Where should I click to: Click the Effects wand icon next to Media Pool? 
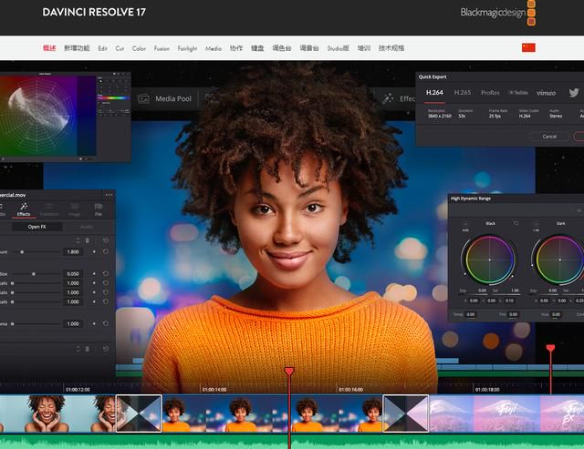pyautogui.click(x=387, y=98)
